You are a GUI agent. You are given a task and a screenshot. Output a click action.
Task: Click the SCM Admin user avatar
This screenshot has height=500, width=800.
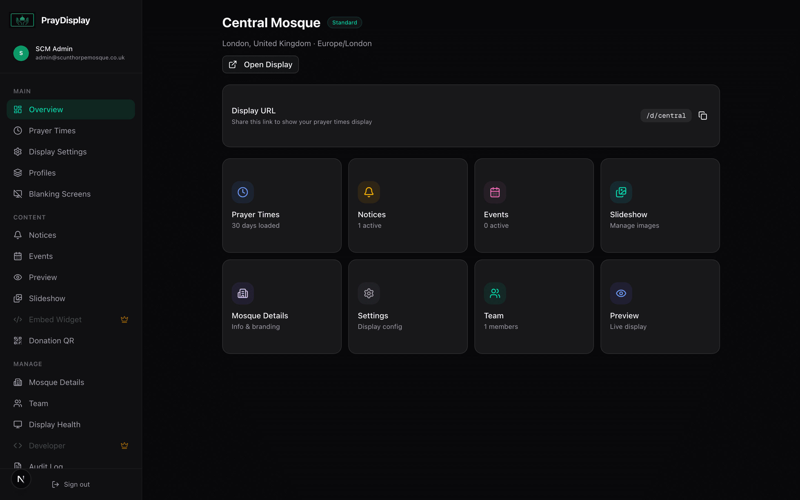click(21, 53)
